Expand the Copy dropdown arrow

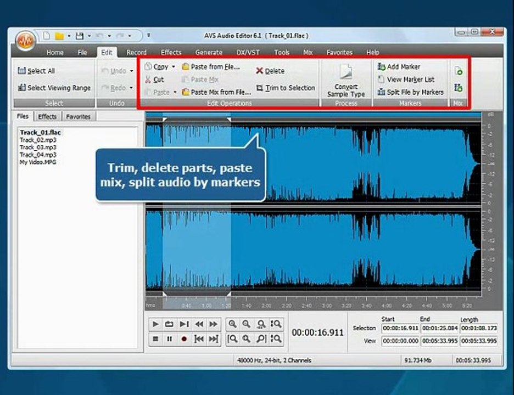tap(174, 67)
